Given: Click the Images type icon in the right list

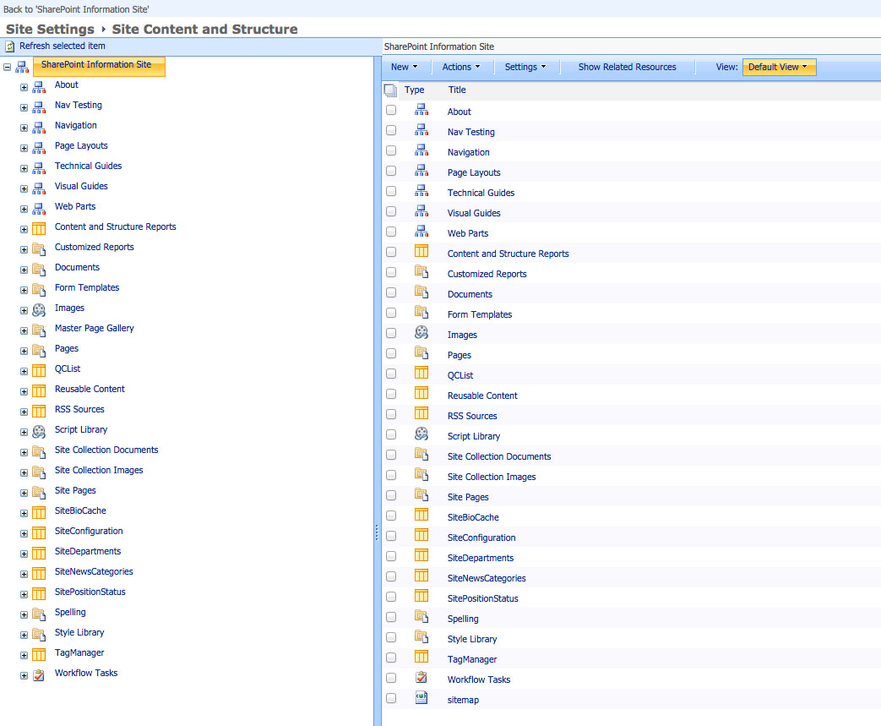Looking at the screenshot, I should (x=421, y=332).
